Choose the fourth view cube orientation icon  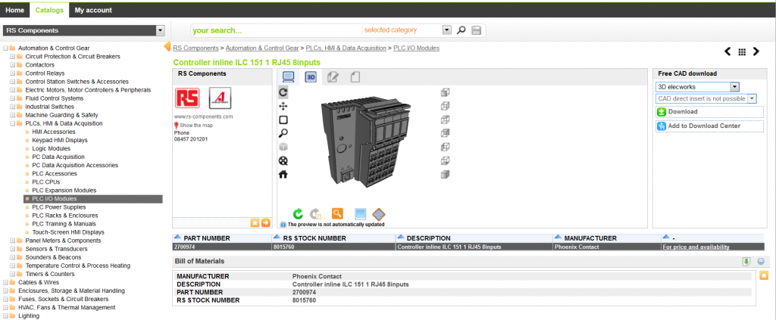coord(445,133)
